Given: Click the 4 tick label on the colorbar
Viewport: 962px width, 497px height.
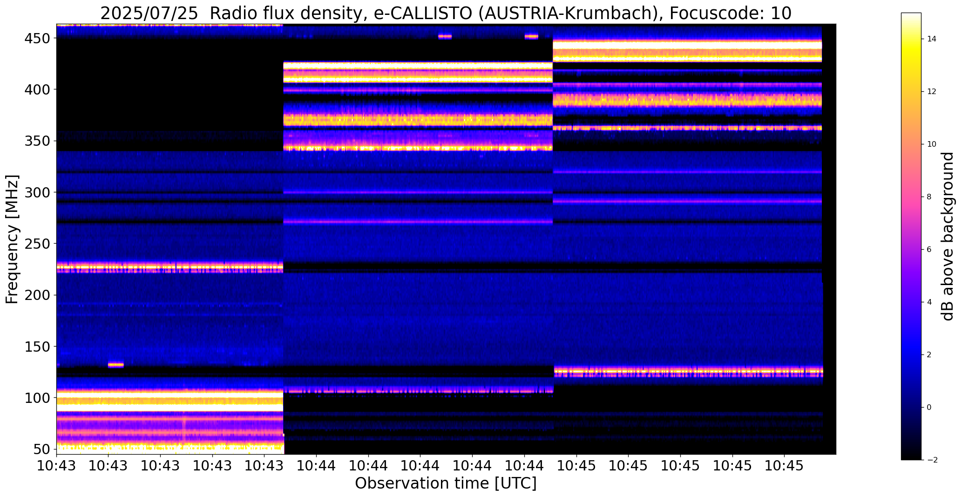Looking at the screenshot, I should pos(929,302).
